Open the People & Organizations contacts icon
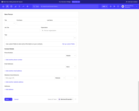The height and width of the screenshot is (111, 139). click(x=7, y=6)
